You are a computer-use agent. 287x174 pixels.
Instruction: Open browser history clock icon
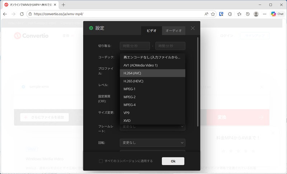pos(248,14)
